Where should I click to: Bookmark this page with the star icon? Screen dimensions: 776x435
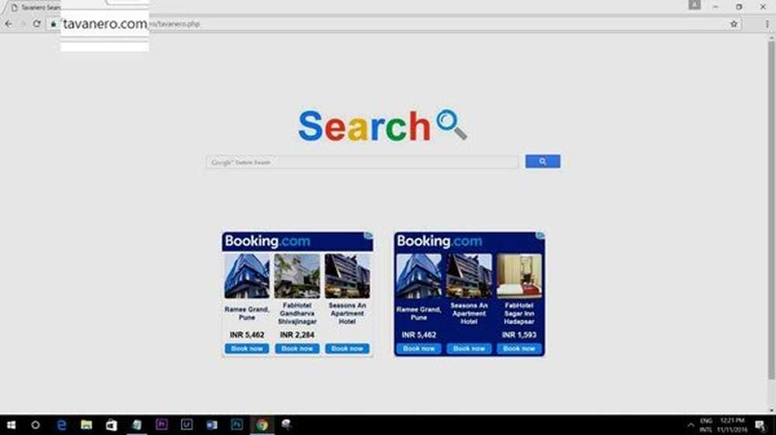pyautogui.click(x=734, y=24)
